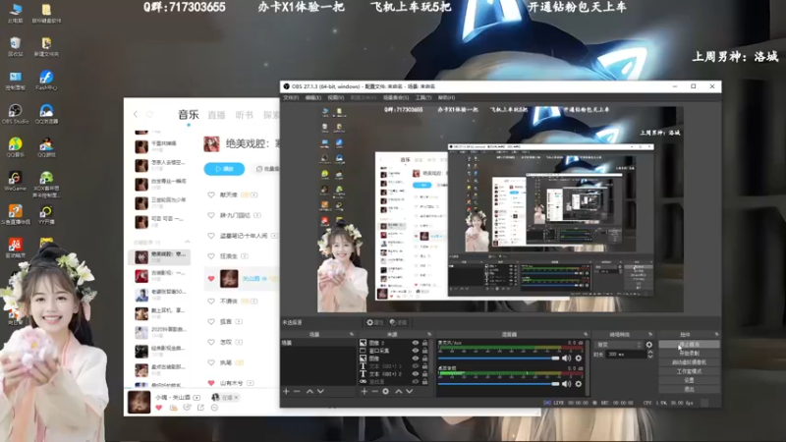Enable Studio Mode in OBS controls

point(689,371)
